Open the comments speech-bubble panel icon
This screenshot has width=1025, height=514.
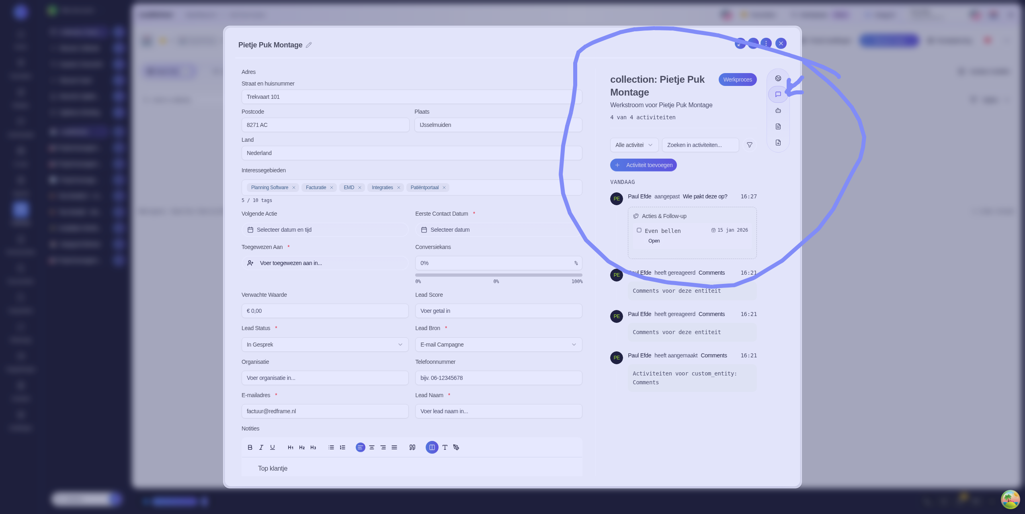(778, 94)
